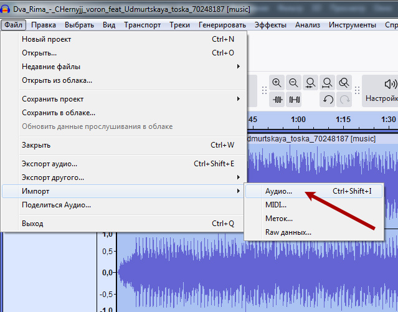Open the Анализ menu
Image resolution: width=398 pixels, height=312 pixels.
point(308,25)
